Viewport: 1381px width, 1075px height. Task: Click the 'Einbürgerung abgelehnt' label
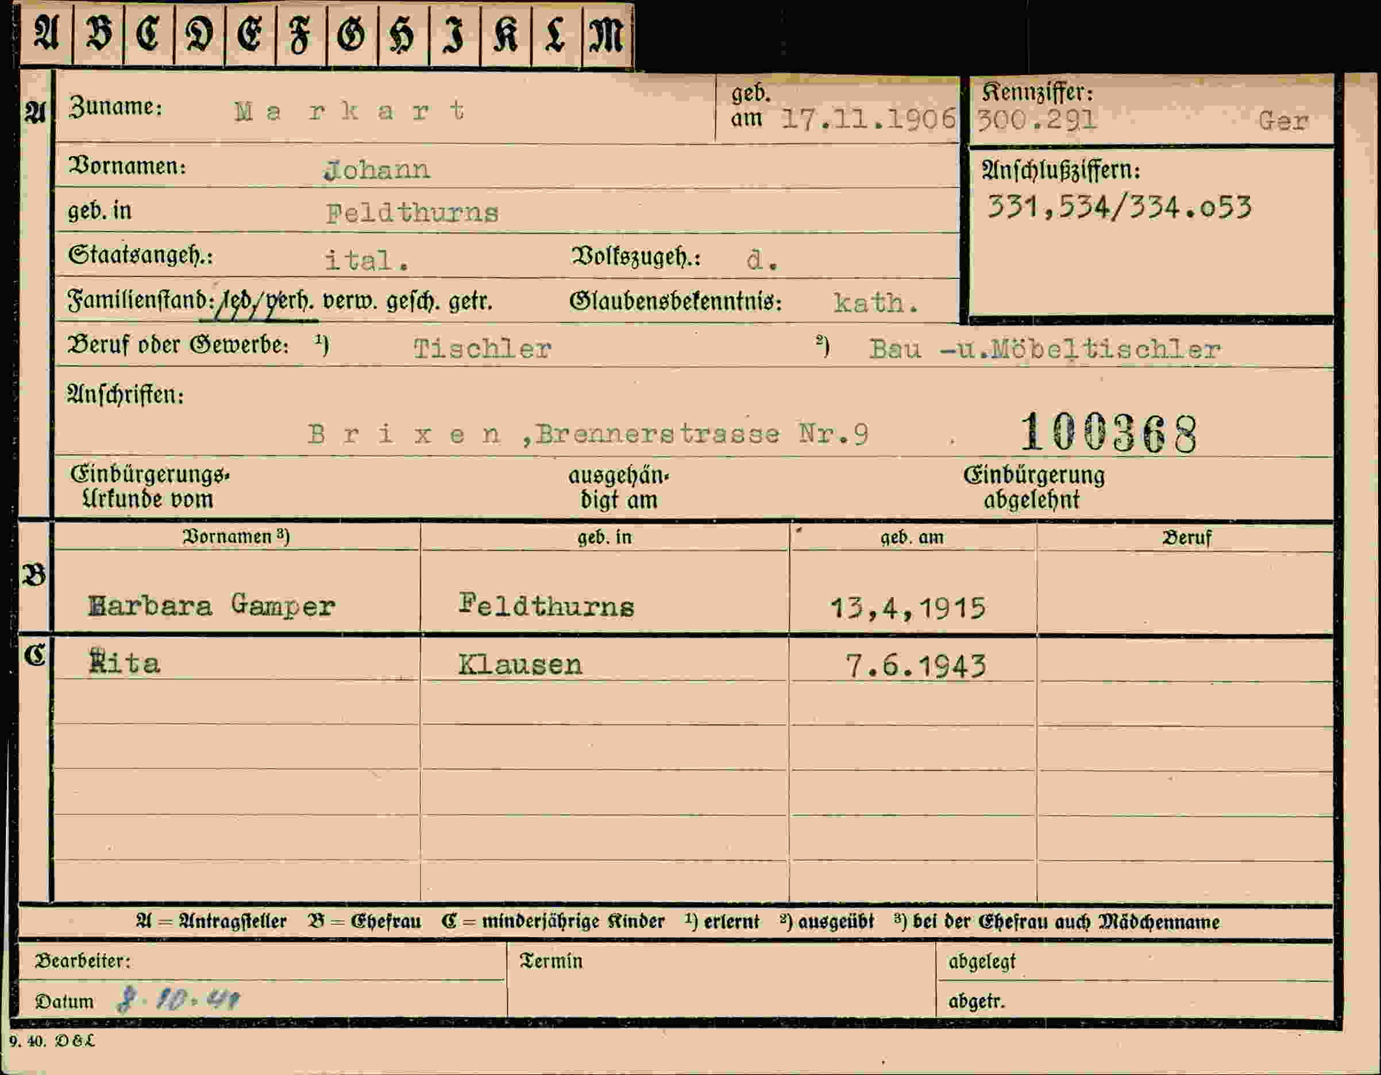point(1034,488)
